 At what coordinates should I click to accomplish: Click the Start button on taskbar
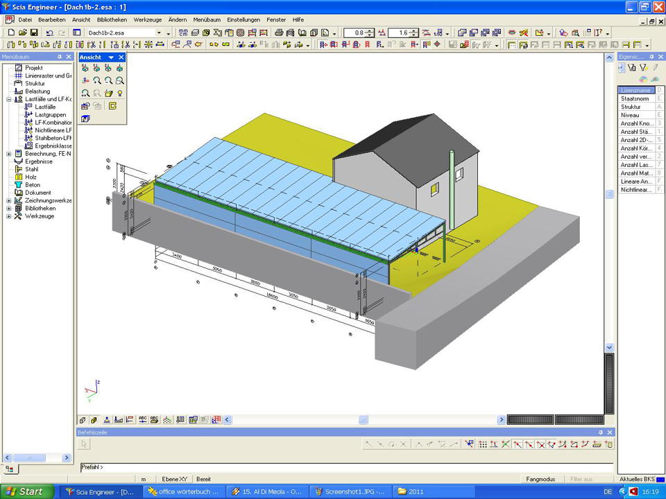point(26,491)
